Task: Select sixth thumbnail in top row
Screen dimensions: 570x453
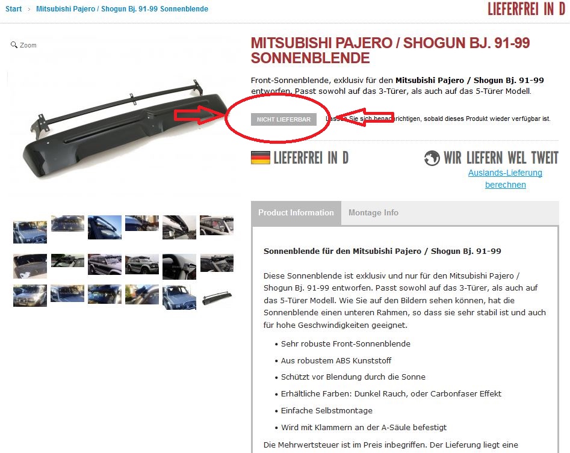Action: (217, 225)
